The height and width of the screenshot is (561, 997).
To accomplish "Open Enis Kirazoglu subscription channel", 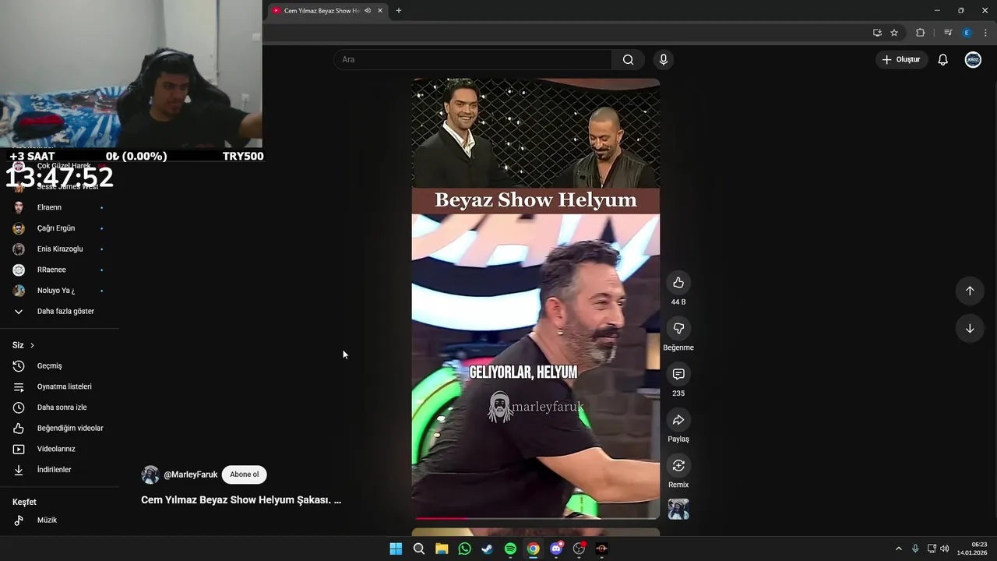I will (60, 249).
